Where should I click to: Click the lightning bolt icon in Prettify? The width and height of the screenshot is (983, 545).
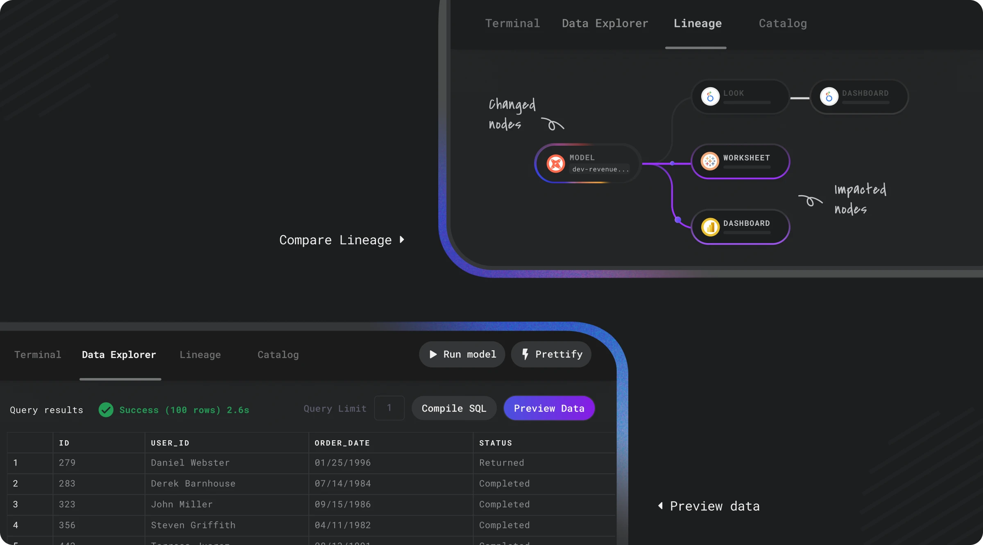[x=525, y=354]
